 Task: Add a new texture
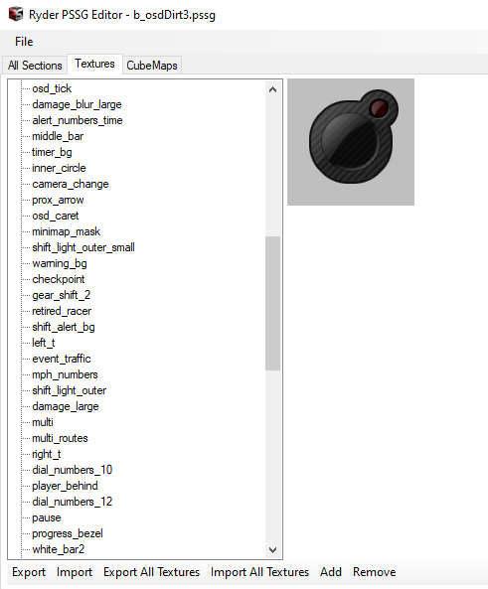click(x=331, y=572)
